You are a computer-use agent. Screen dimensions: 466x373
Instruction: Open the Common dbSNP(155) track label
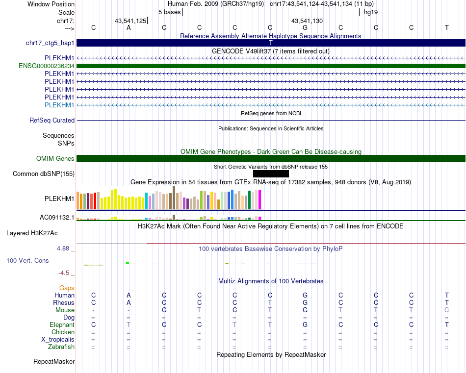click(x=44, y=174)
